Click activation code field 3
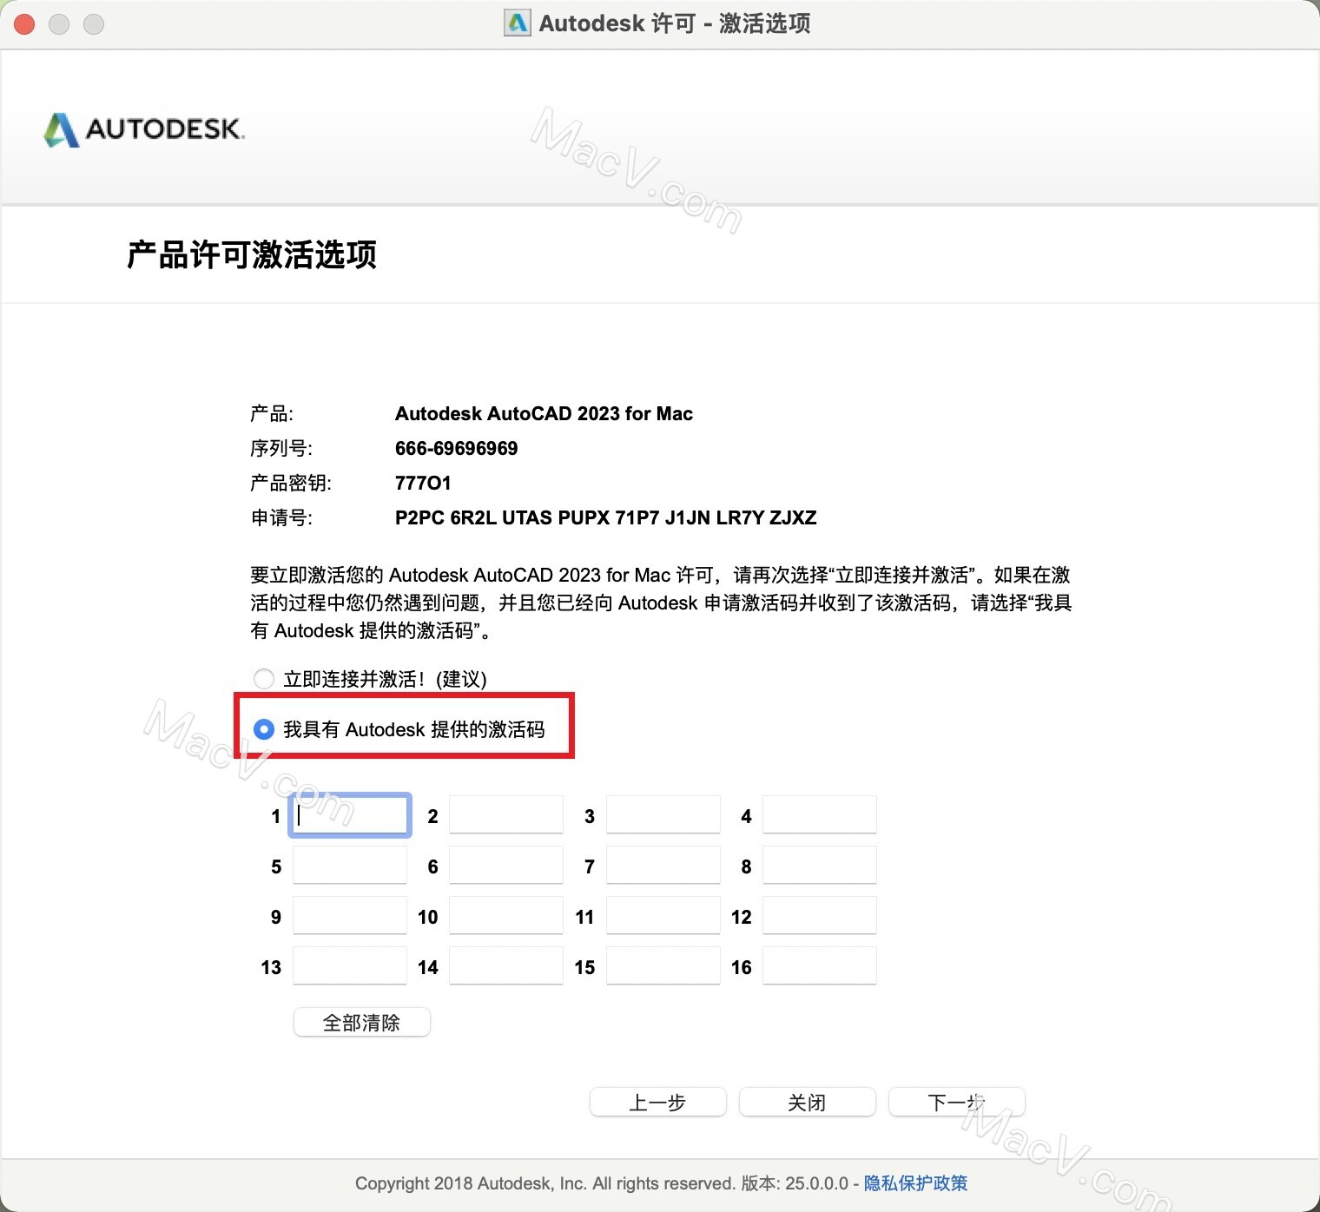The height and width of the screenshot is (1212, 1320). (663, 815)
